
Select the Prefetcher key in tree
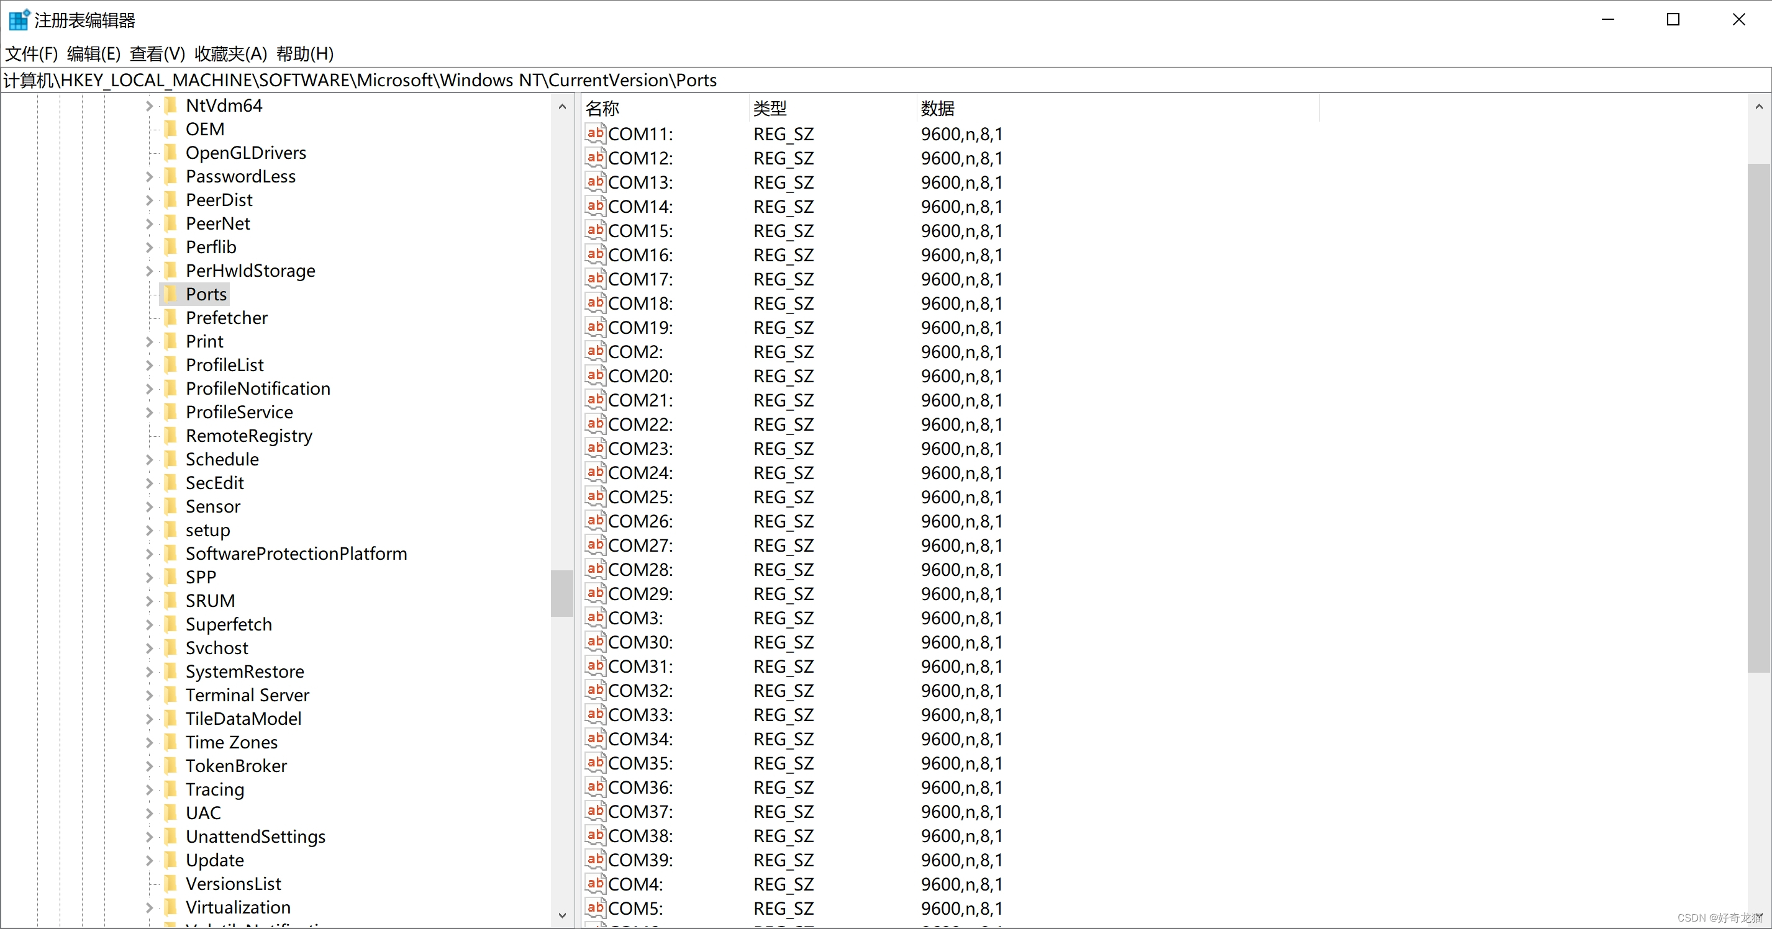(x=226, y=318)
